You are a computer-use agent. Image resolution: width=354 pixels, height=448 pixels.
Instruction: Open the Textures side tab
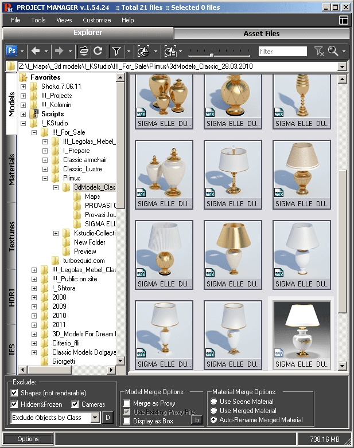[x=11, y=236]
